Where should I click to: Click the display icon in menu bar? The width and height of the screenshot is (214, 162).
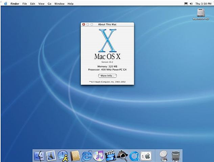(x=186, y=4)
